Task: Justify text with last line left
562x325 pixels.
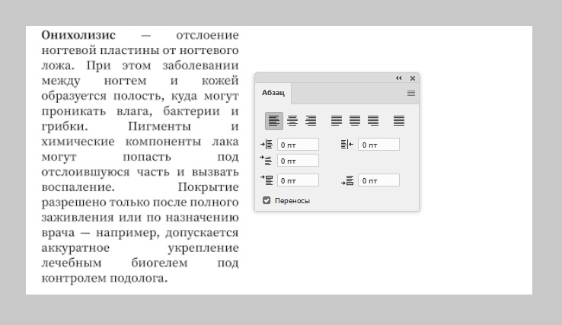Action: click(337, 120)
